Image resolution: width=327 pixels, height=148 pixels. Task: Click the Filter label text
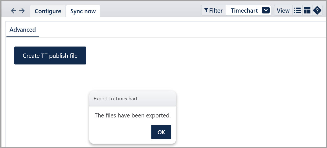[x=216, y=11]
